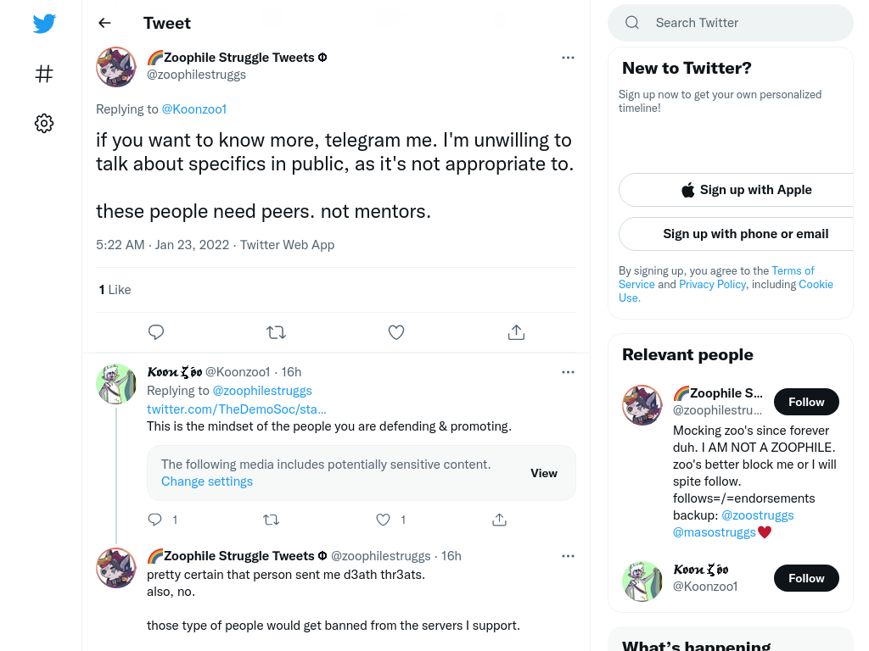Click the Twitter bird home logo
This screenshot has width=869, height=651.
[44, 23]
